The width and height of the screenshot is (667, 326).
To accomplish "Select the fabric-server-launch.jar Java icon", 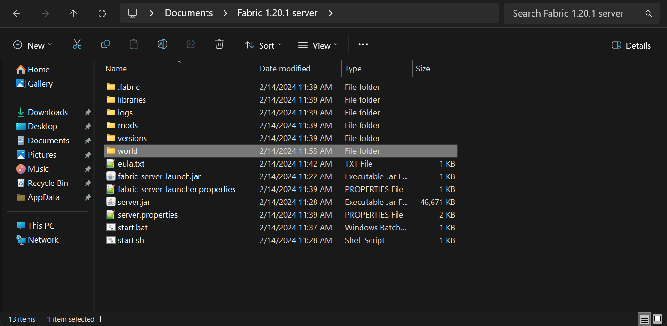I will [111, 176].
